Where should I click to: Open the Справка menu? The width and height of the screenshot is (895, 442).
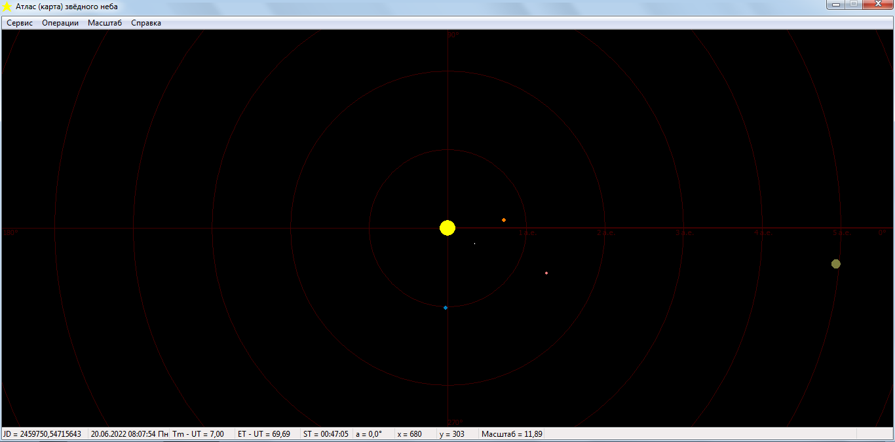coord(146,23)
